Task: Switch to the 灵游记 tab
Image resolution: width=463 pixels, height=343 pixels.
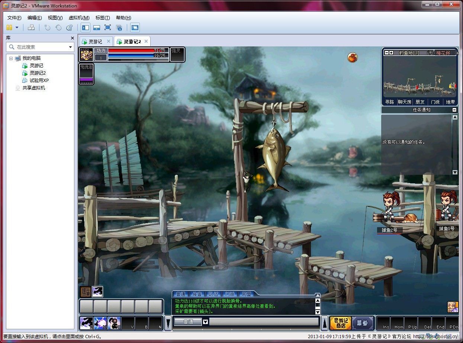Action: click(95, 42)
